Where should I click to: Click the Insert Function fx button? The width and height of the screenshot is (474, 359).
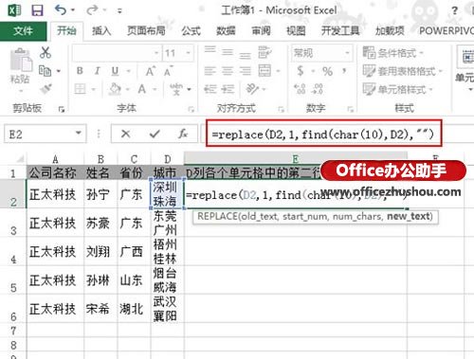pyautogui.click(x=183, y=134)
